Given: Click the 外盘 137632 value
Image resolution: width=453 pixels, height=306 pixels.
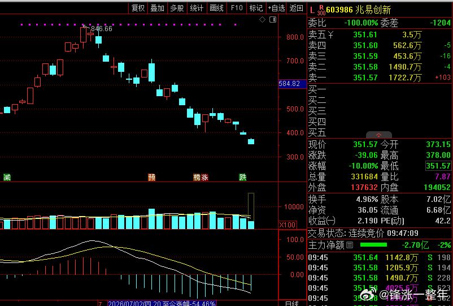Looking at the screenshot, I should pyautogui.click(x=364, y=187).
